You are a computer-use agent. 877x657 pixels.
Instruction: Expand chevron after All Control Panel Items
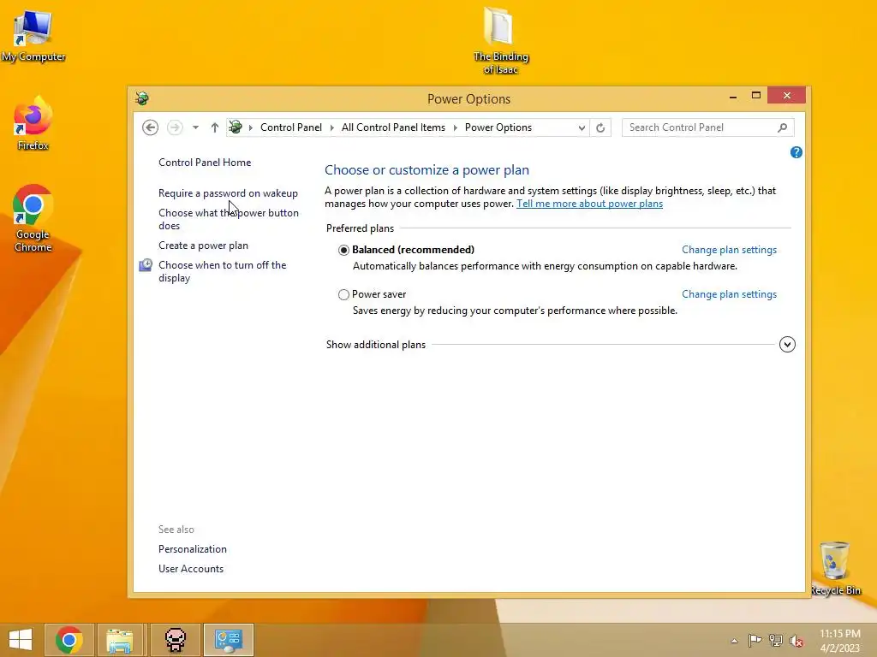[x=456, y=127]
